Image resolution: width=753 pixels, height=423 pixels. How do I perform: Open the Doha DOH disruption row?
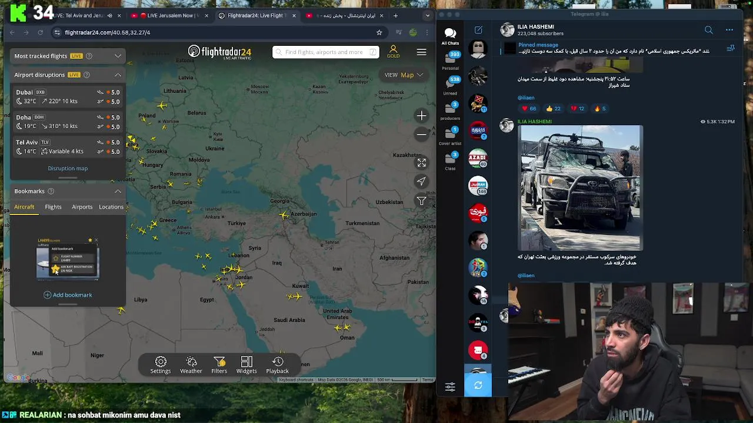click(x=68, y=122)
